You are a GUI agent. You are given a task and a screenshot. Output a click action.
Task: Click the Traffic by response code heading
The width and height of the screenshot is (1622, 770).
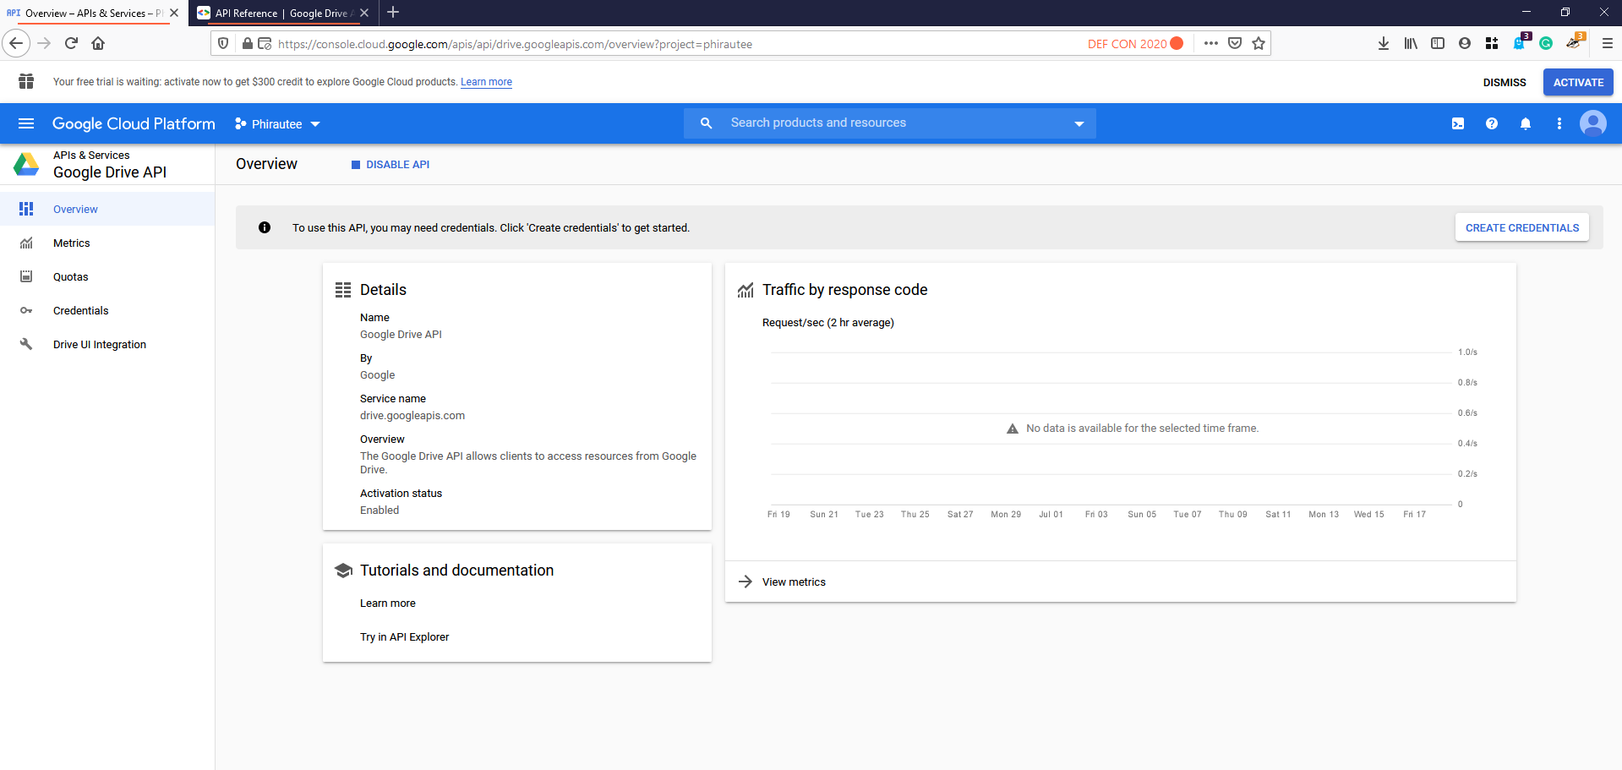tap(845, 290)
